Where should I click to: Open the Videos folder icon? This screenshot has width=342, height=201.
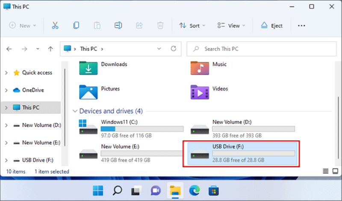[x=200, y=92]
